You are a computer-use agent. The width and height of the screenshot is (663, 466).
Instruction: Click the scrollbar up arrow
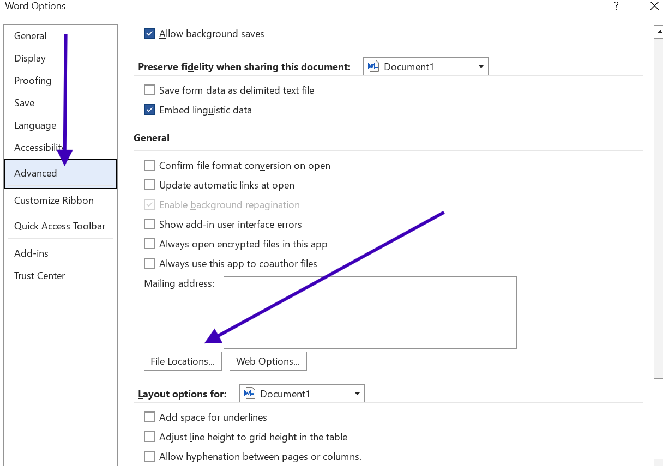pos(659,32)
